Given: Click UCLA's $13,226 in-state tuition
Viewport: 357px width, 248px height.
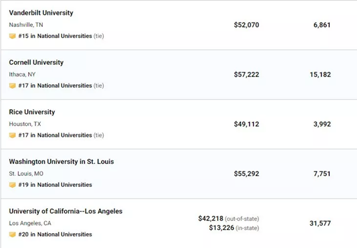Looking at the screenshot, I should click(x=222, y=227).
